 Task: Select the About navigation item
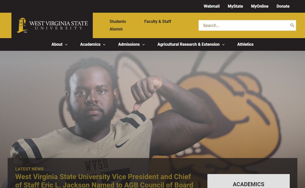[x=57, y=44]
